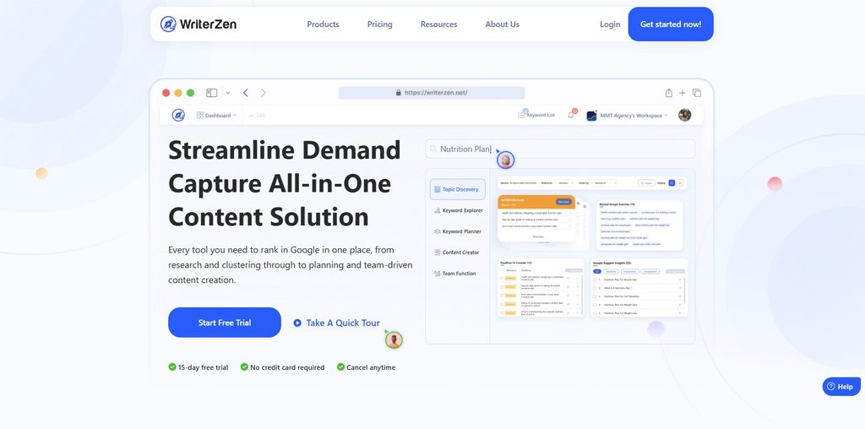Click the browser address bar showing writerzen.net

[x=432, y=93]
